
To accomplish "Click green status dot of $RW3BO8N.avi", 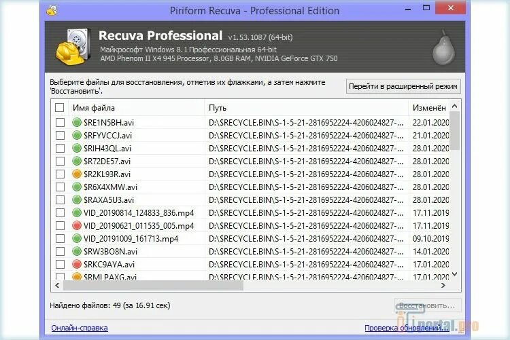I will (x=77, y=251).
